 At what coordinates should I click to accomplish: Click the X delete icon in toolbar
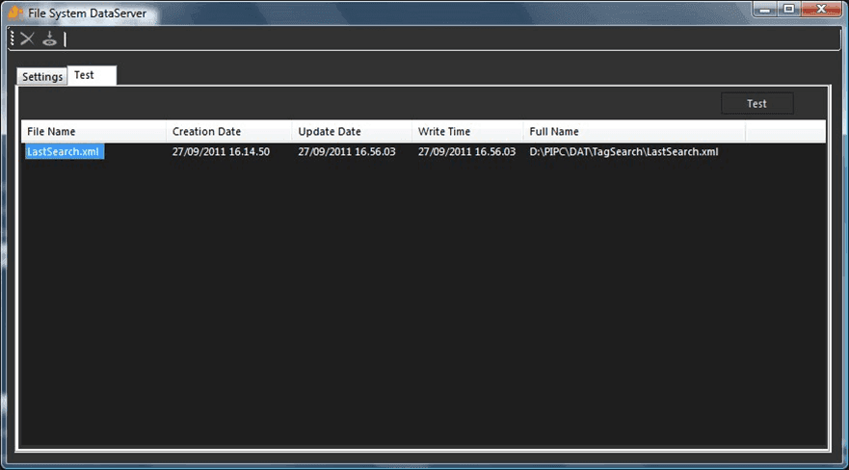[x=27, y=39]
